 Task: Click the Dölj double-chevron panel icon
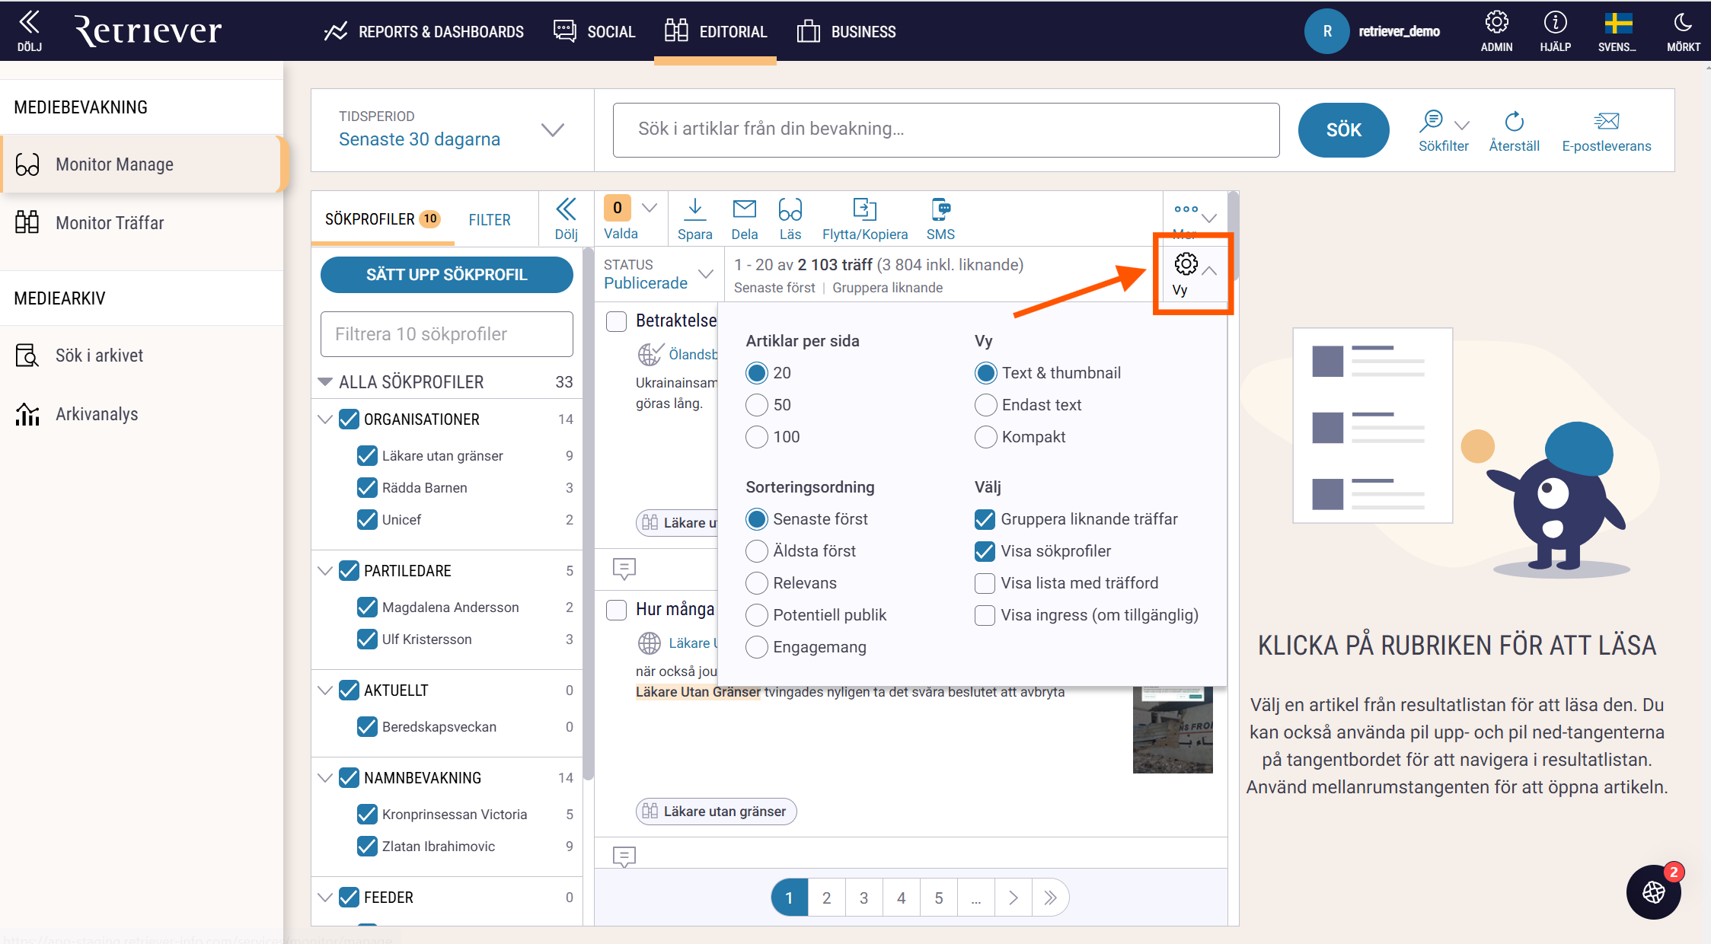[x=566, y=209]
